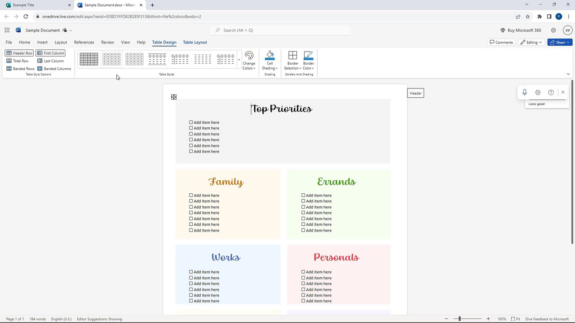Click Buy Microsoft 365
The height and width of the screenshot is (323, 575).
click(521, 30)
